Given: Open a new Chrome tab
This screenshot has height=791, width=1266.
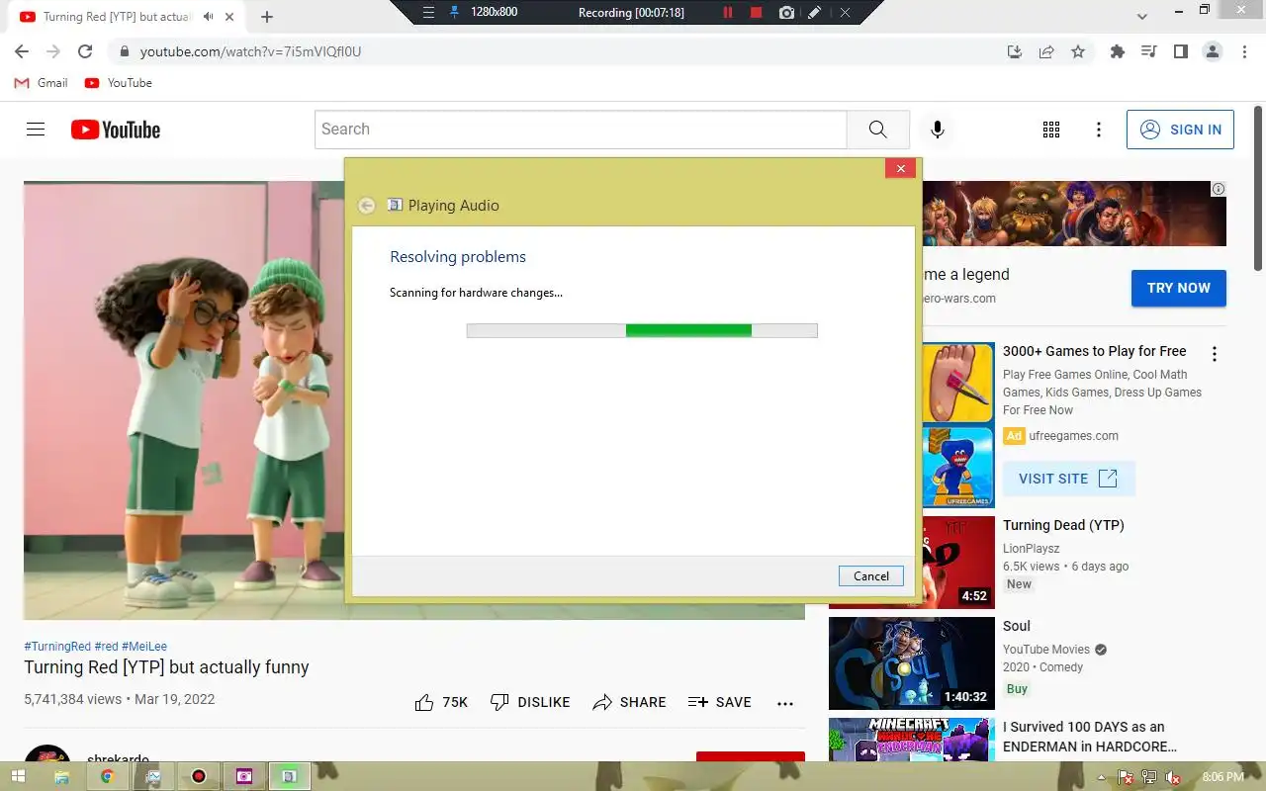Looking at the screenshot, I should (x=267, y=17).
